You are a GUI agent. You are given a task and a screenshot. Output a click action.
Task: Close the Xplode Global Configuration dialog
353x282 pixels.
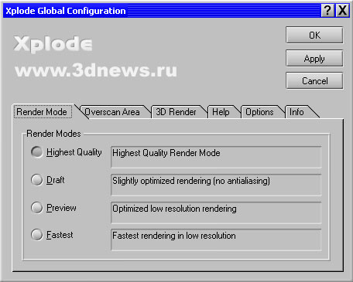click(342, 11)
